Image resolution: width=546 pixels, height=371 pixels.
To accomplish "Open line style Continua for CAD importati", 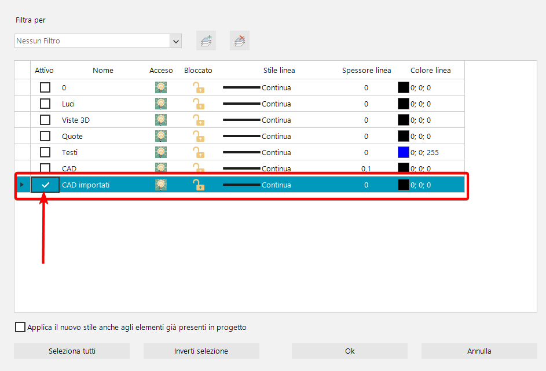I will (257, 185).
